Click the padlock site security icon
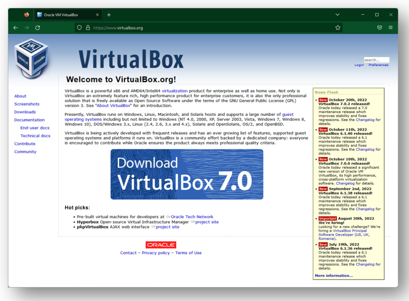This screenshot has width=409, height=301. coord(88,28)
